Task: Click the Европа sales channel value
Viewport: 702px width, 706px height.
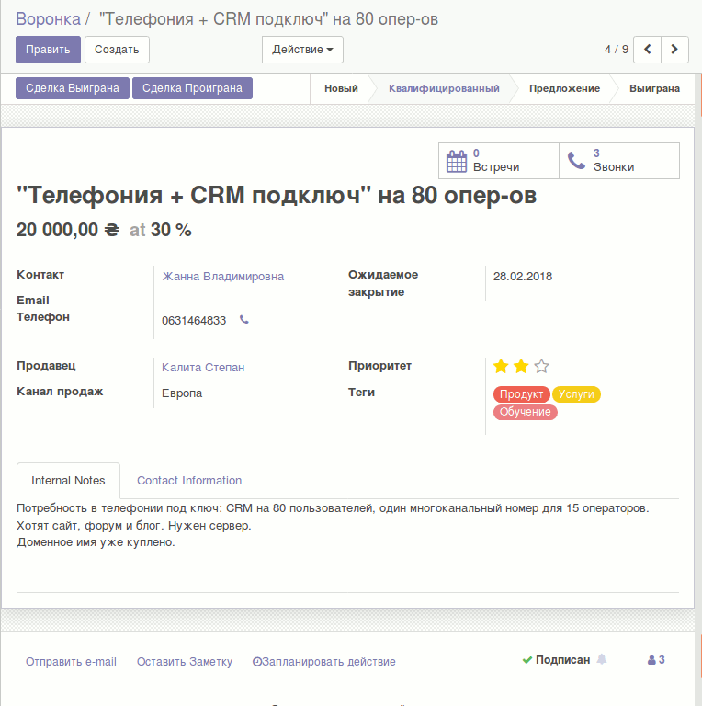Action: pyautogui.click(x=182, y=393)
